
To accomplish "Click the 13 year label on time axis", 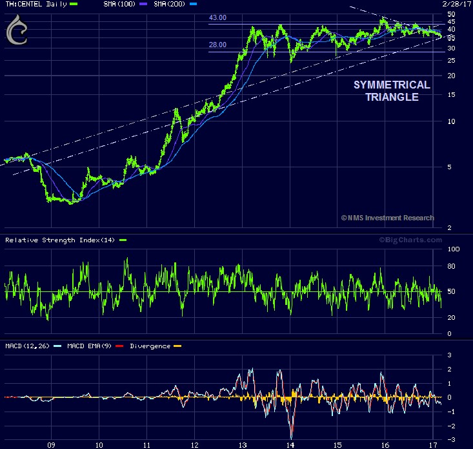I will tap(243, 444).
